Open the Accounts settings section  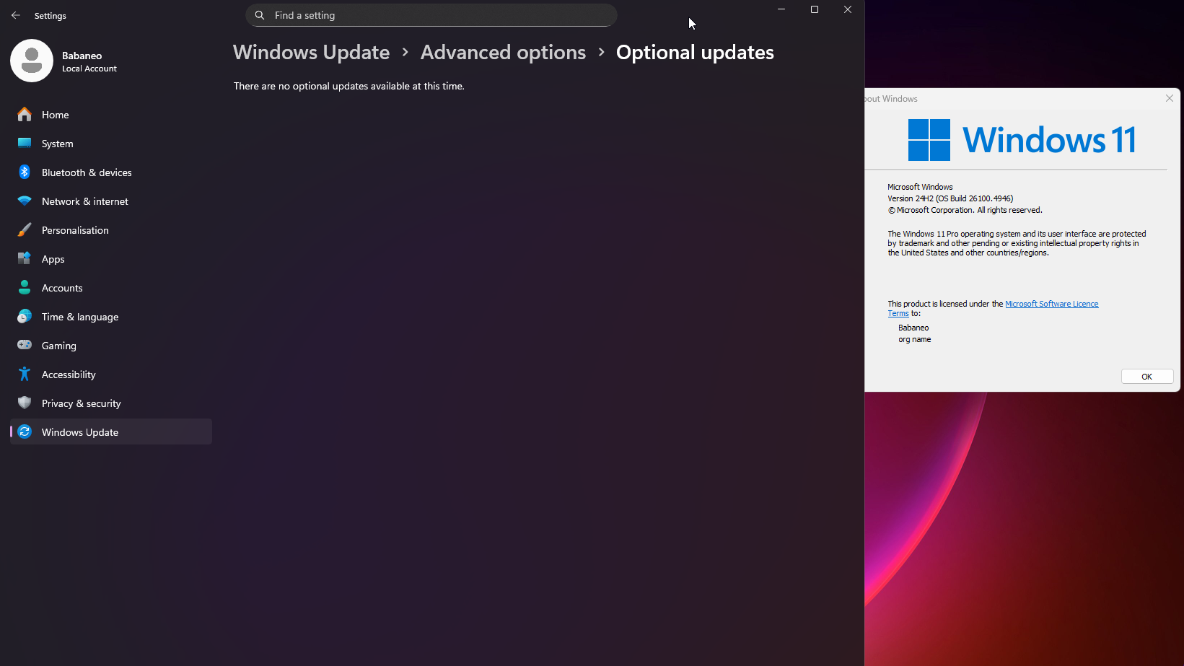[111, 288]
